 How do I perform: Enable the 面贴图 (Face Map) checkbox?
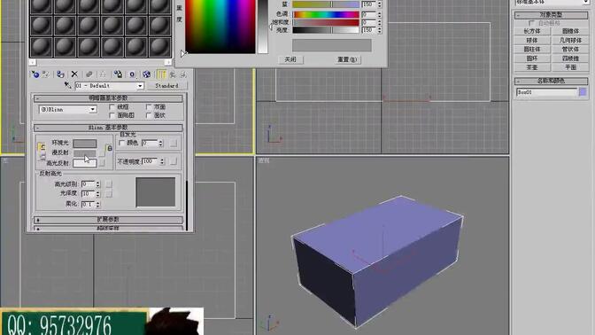112,115
